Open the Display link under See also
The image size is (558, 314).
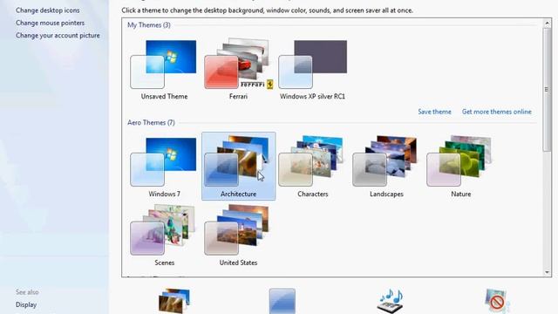[x=26, y=304]
